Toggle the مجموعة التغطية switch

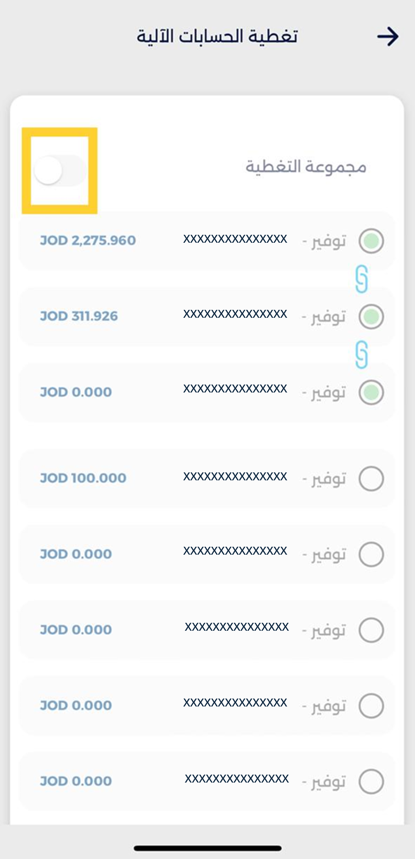[59, 170]
